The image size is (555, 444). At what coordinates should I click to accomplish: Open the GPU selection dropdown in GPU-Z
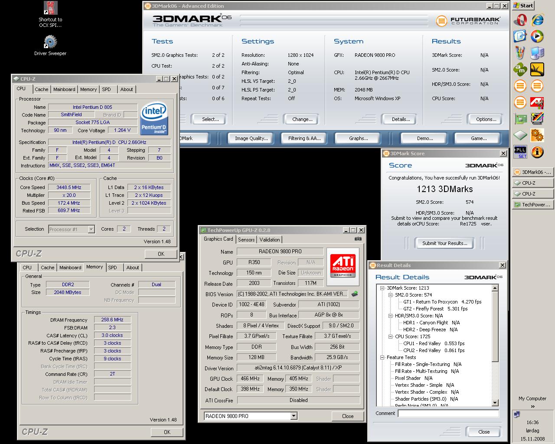click(x=294, y=416)
